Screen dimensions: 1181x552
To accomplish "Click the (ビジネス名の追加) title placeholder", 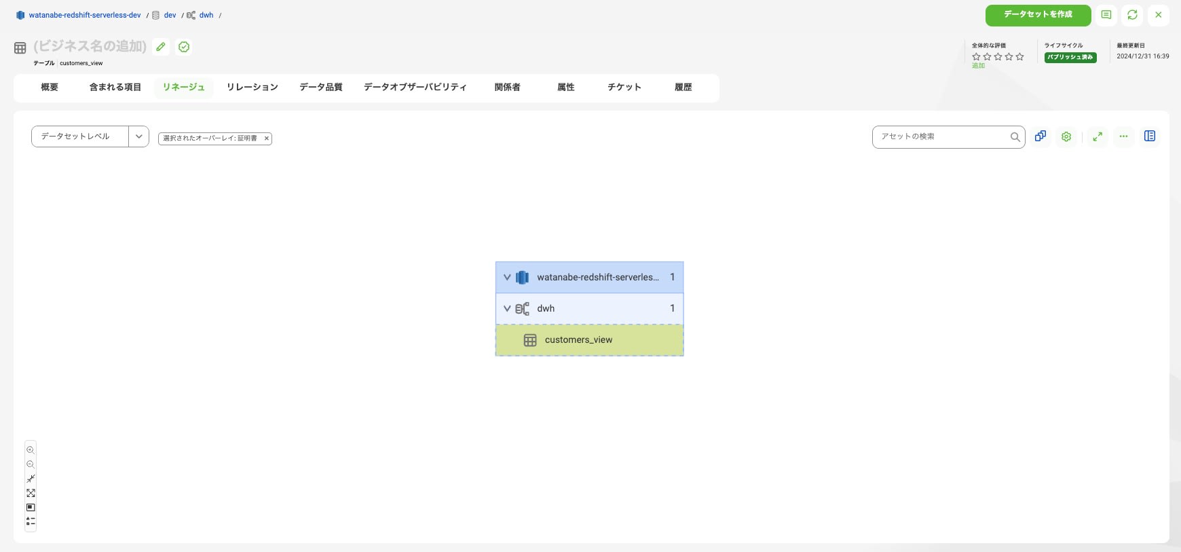I will coord(90,46).
